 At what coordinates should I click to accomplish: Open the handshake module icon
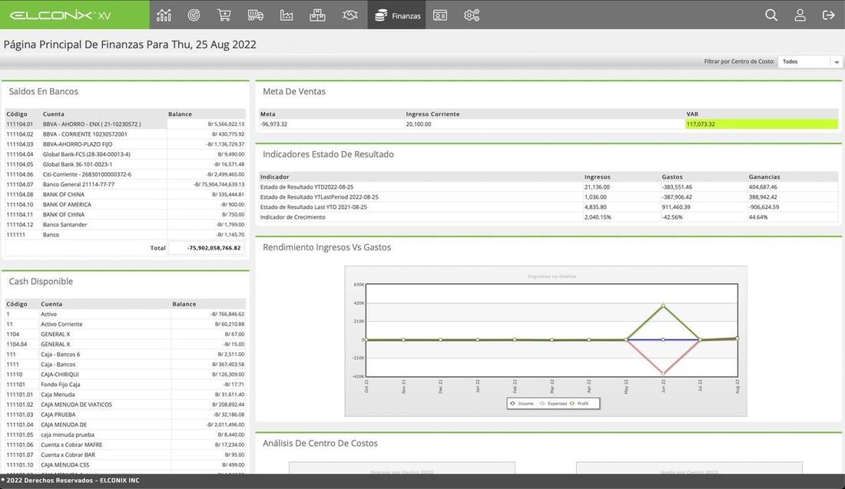tap(350, 15)
